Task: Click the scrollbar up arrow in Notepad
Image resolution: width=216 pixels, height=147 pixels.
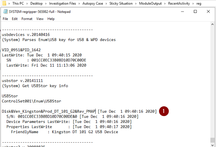Action: 212,24
